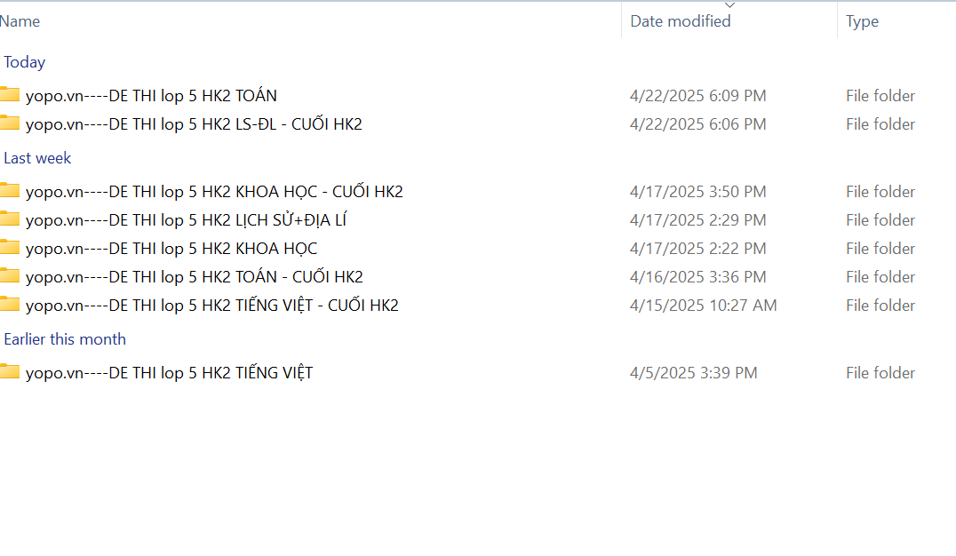Collapse the Earlier this month group
Image resolution: width=956 pixels, height=556 pixels.
click(65, 339)
